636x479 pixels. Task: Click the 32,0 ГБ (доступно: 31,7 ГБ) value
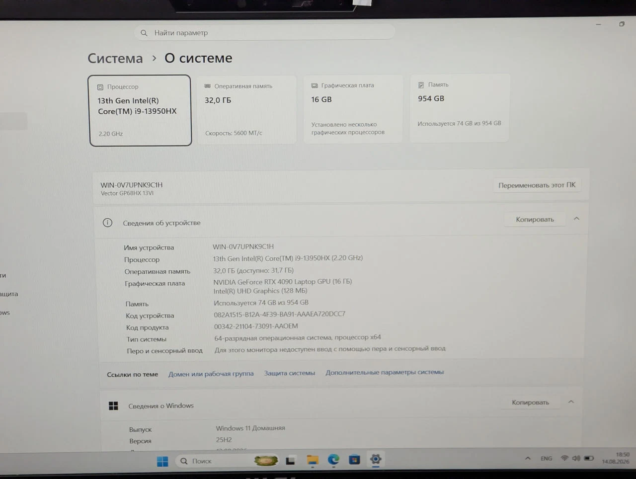click(x=253, y=270)
